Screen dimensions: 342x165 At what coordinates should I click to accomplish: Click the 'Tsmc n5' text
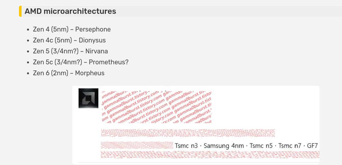click(261, 146)
